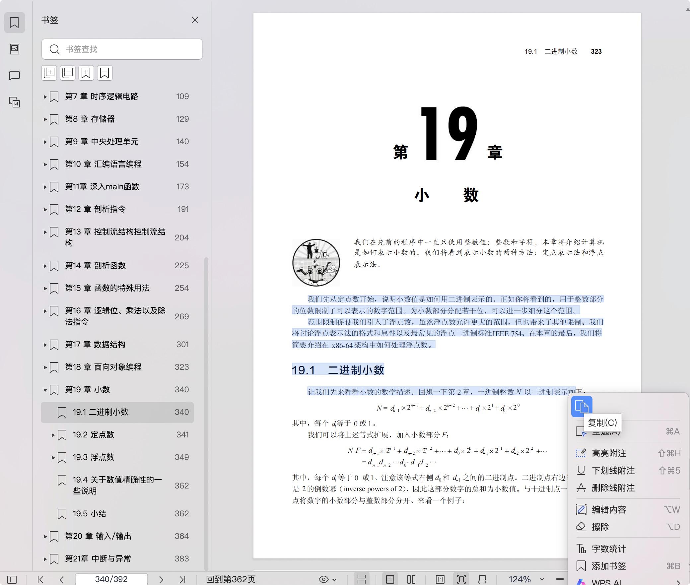690x585 pixels.
Task: Toggle the horizontal scroll reading mode
Action: pyautogui.click(x=482, y=579)
